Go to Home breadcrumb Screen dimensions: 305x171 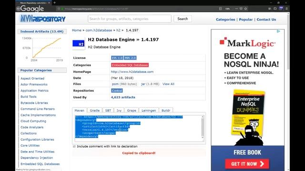pyautogui.click(x=77, y=30)
